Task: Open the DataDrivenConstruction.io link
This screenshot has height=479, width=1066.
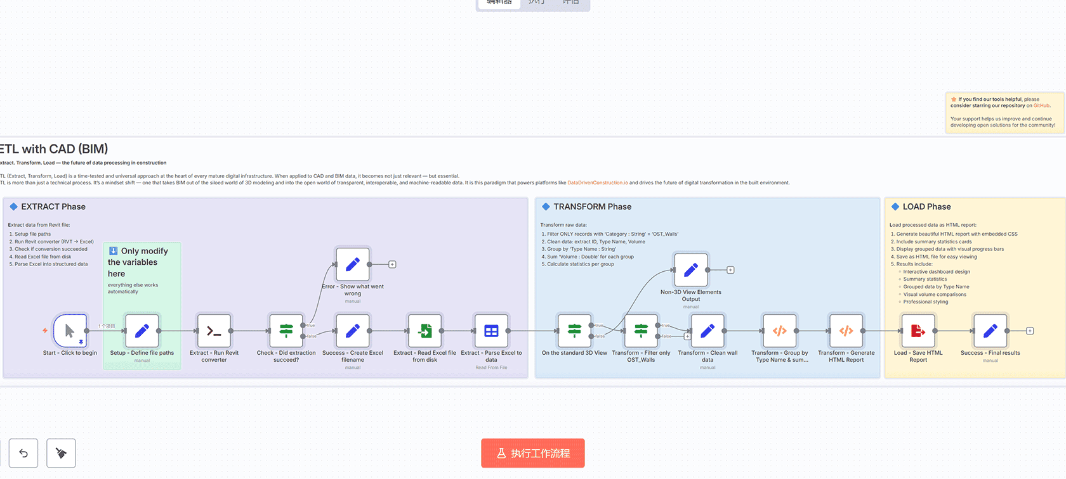Action: coord(597,183)
